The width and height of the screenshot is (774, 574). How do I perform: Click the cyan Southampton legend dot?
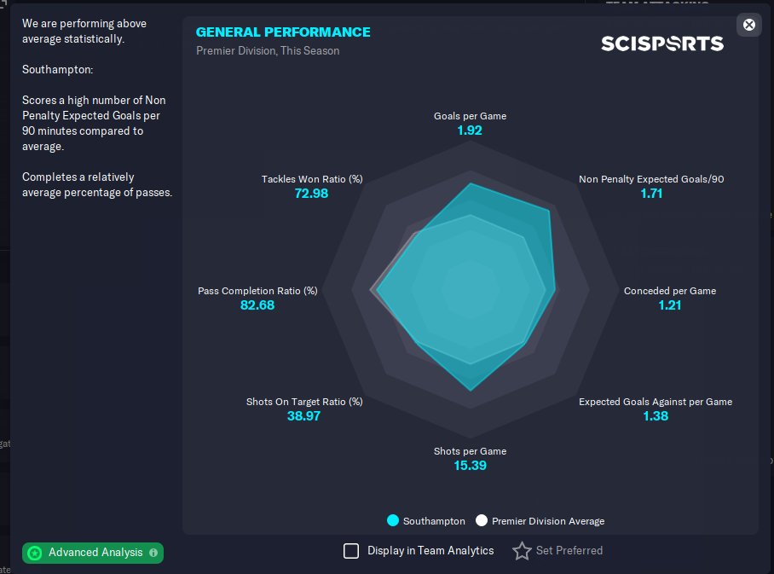coord(393,520)
